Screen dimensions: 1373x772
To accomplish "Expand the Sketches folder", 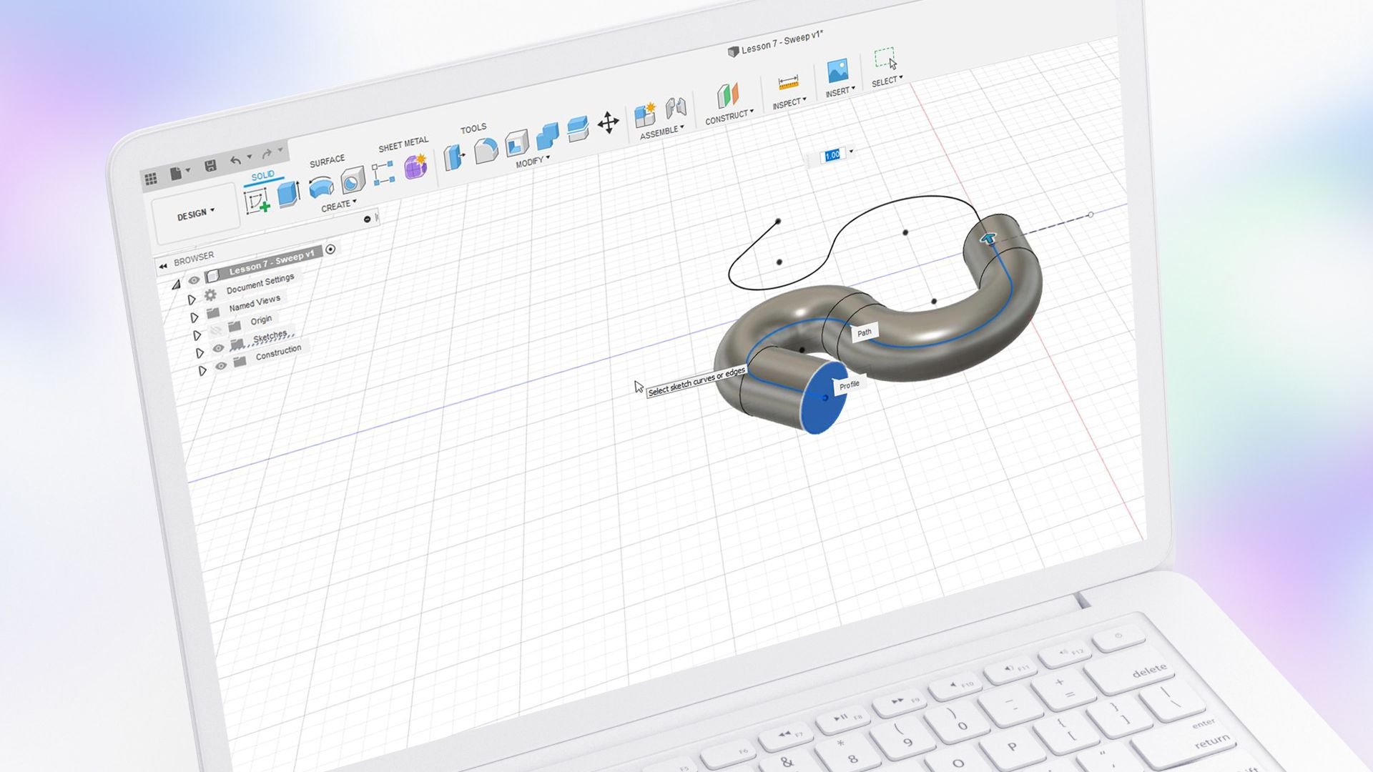I will tap(200, 353).
